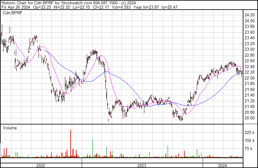Screen dimensions: 258x168
Task: Click the 22.00 price axis label
Action: [250, 78]
